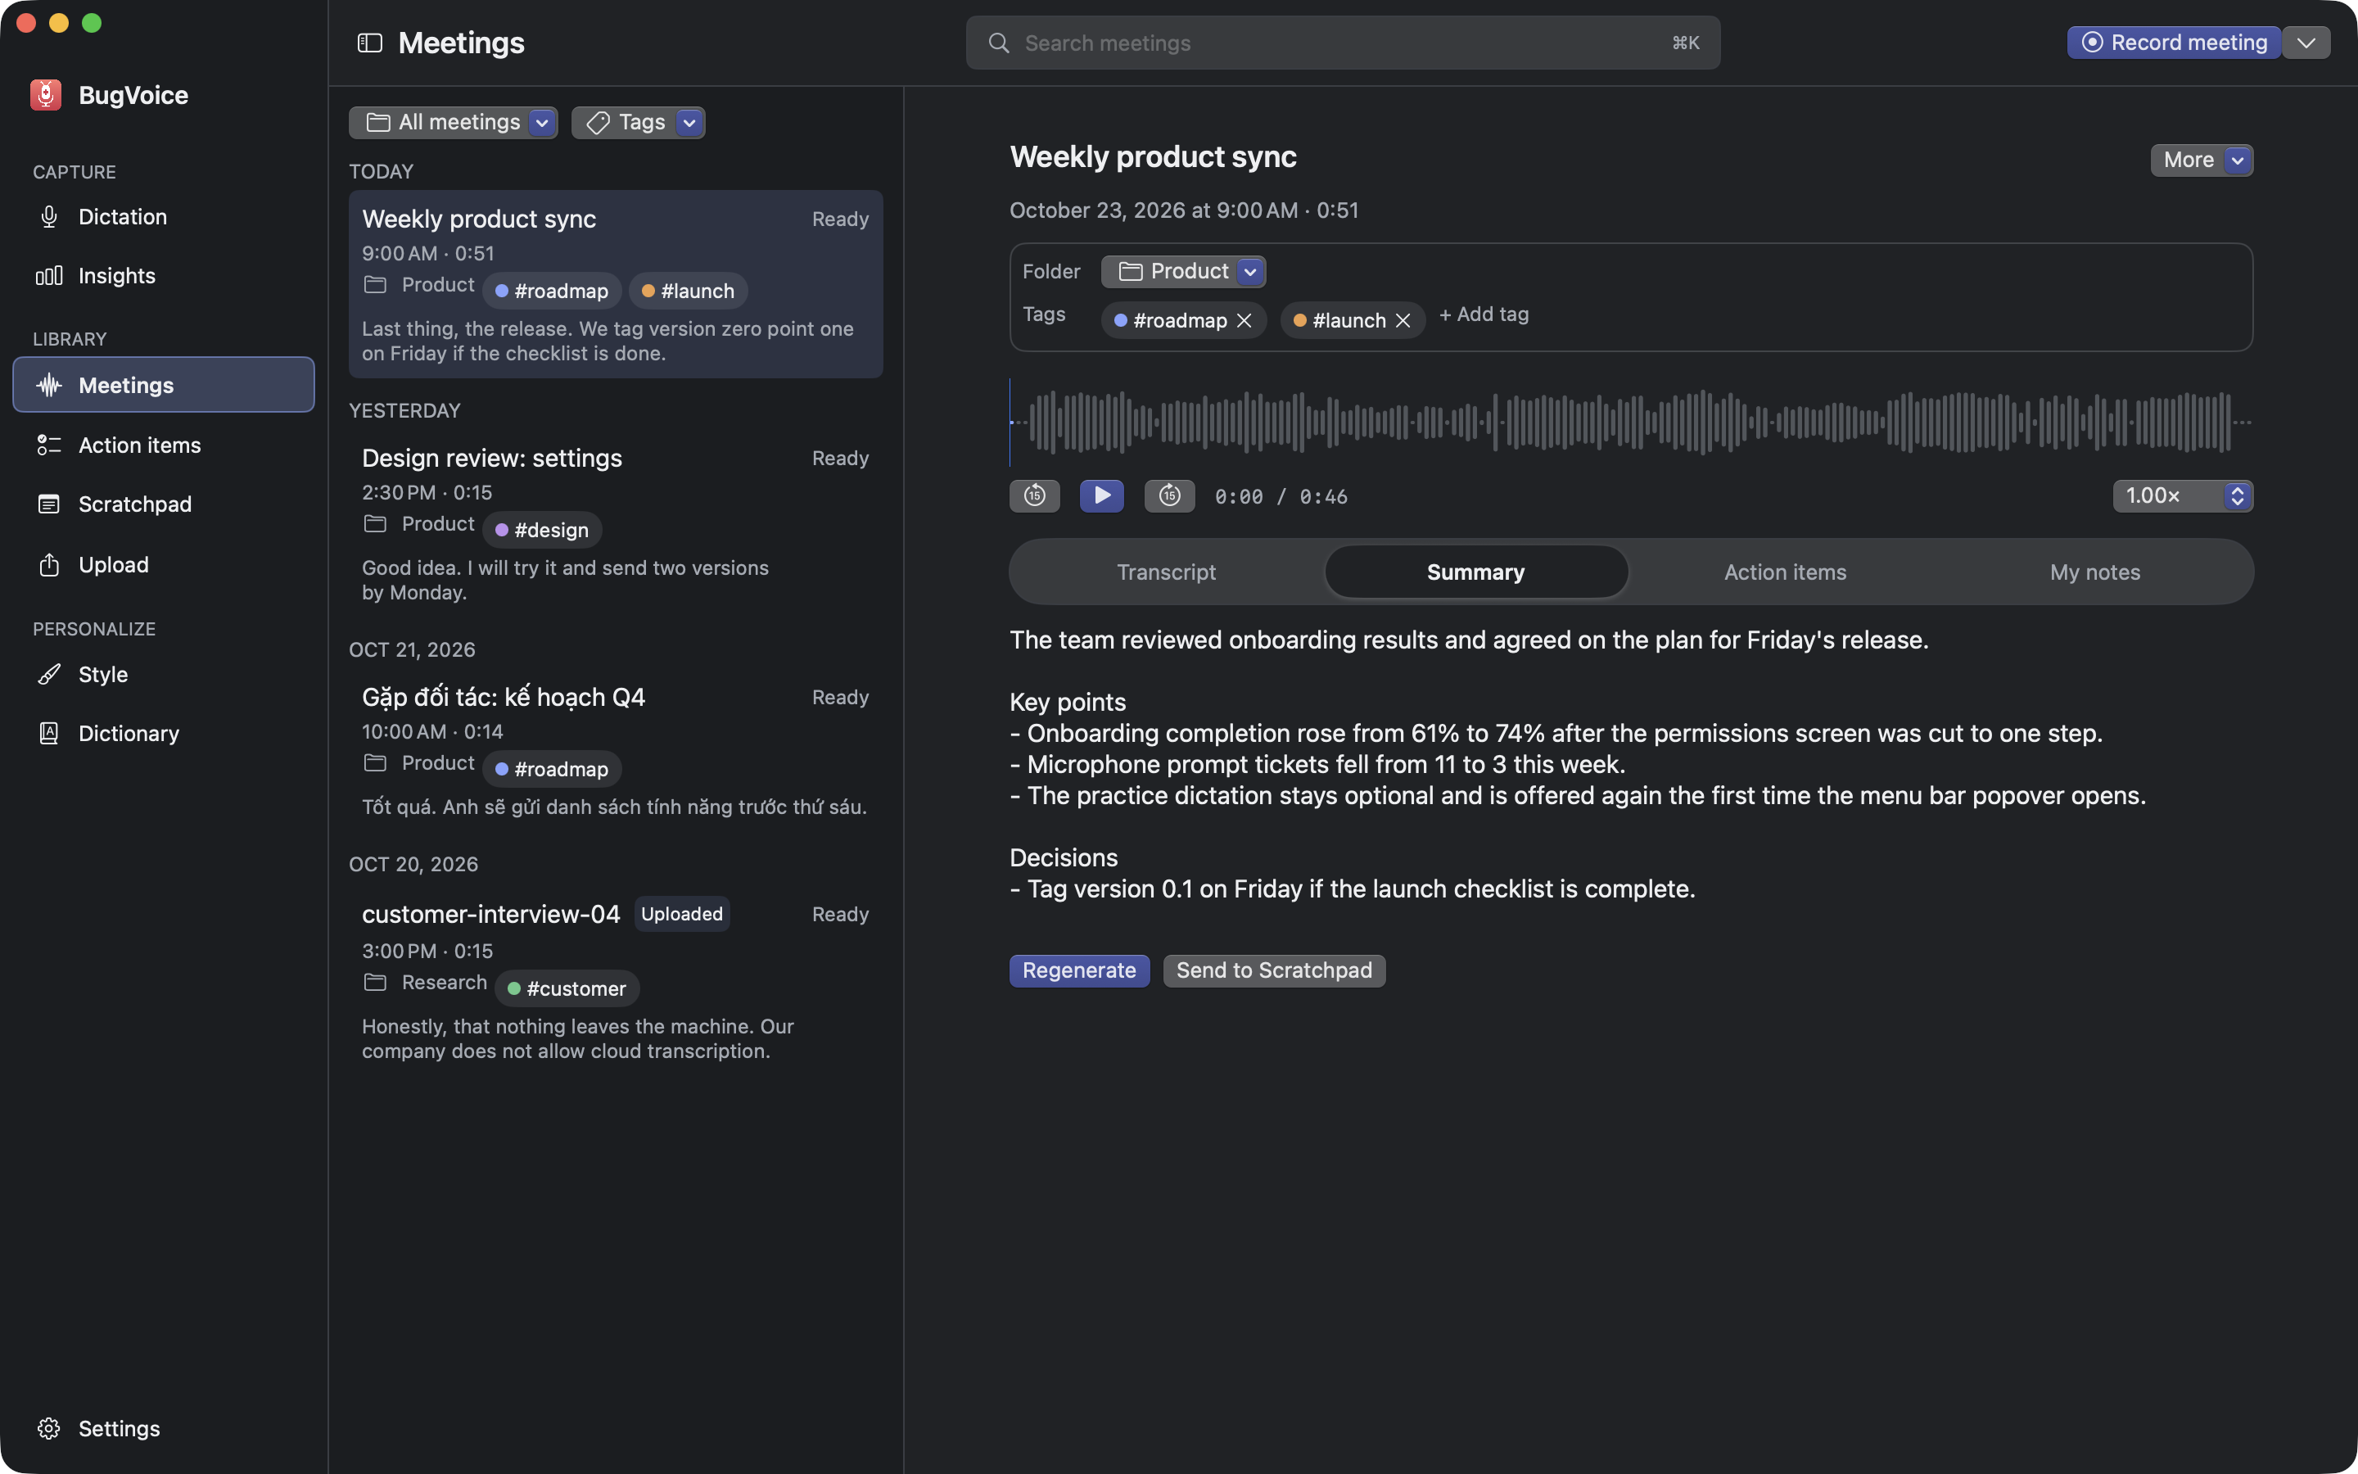
Task: Switch to the Transcript tab
Action: pyautogui.click(x=1165, y=572)
